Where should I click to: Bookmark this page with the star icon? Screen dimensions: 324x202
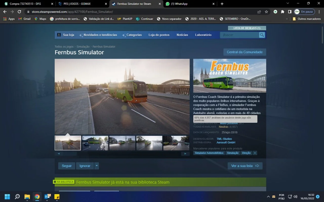pos(266,12)
